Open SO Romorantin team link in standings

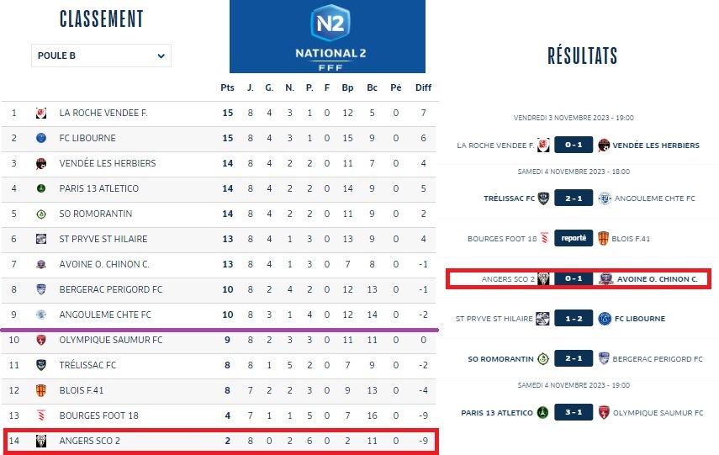coord(91,214)
